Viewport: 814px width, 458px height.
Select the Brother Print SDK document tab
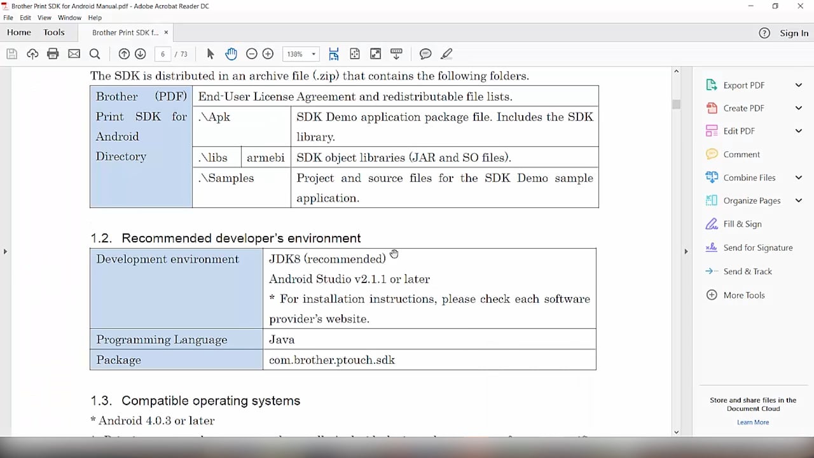(x=125, y=32)
